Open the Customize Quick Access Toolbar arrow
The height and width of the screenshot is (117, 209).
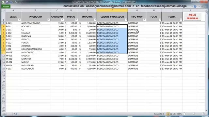(x=21, y=2)
